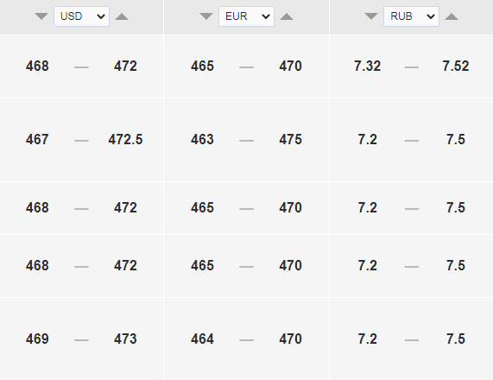Select the 463 EUR buy rate
This screenshot has width=493, height=380.
point(202,139)
